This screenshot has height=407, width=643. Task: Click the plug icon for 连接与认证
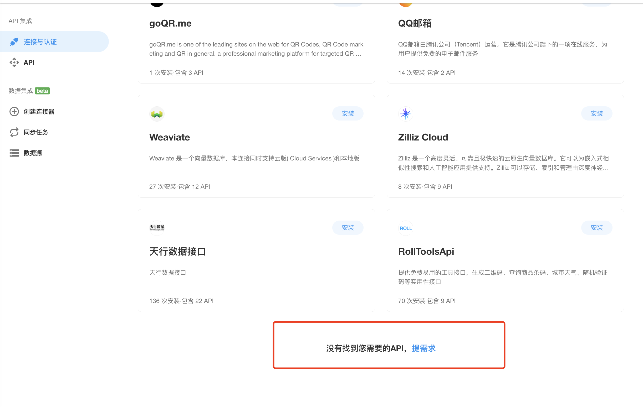14,41
